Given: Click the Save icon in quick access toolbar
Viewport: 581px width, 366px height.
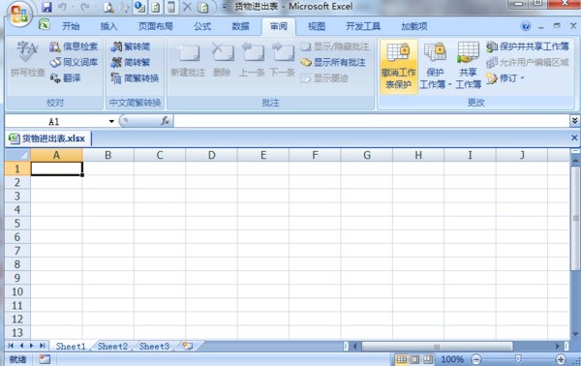Looking at the screenshot, I should [x=46, y=7].
